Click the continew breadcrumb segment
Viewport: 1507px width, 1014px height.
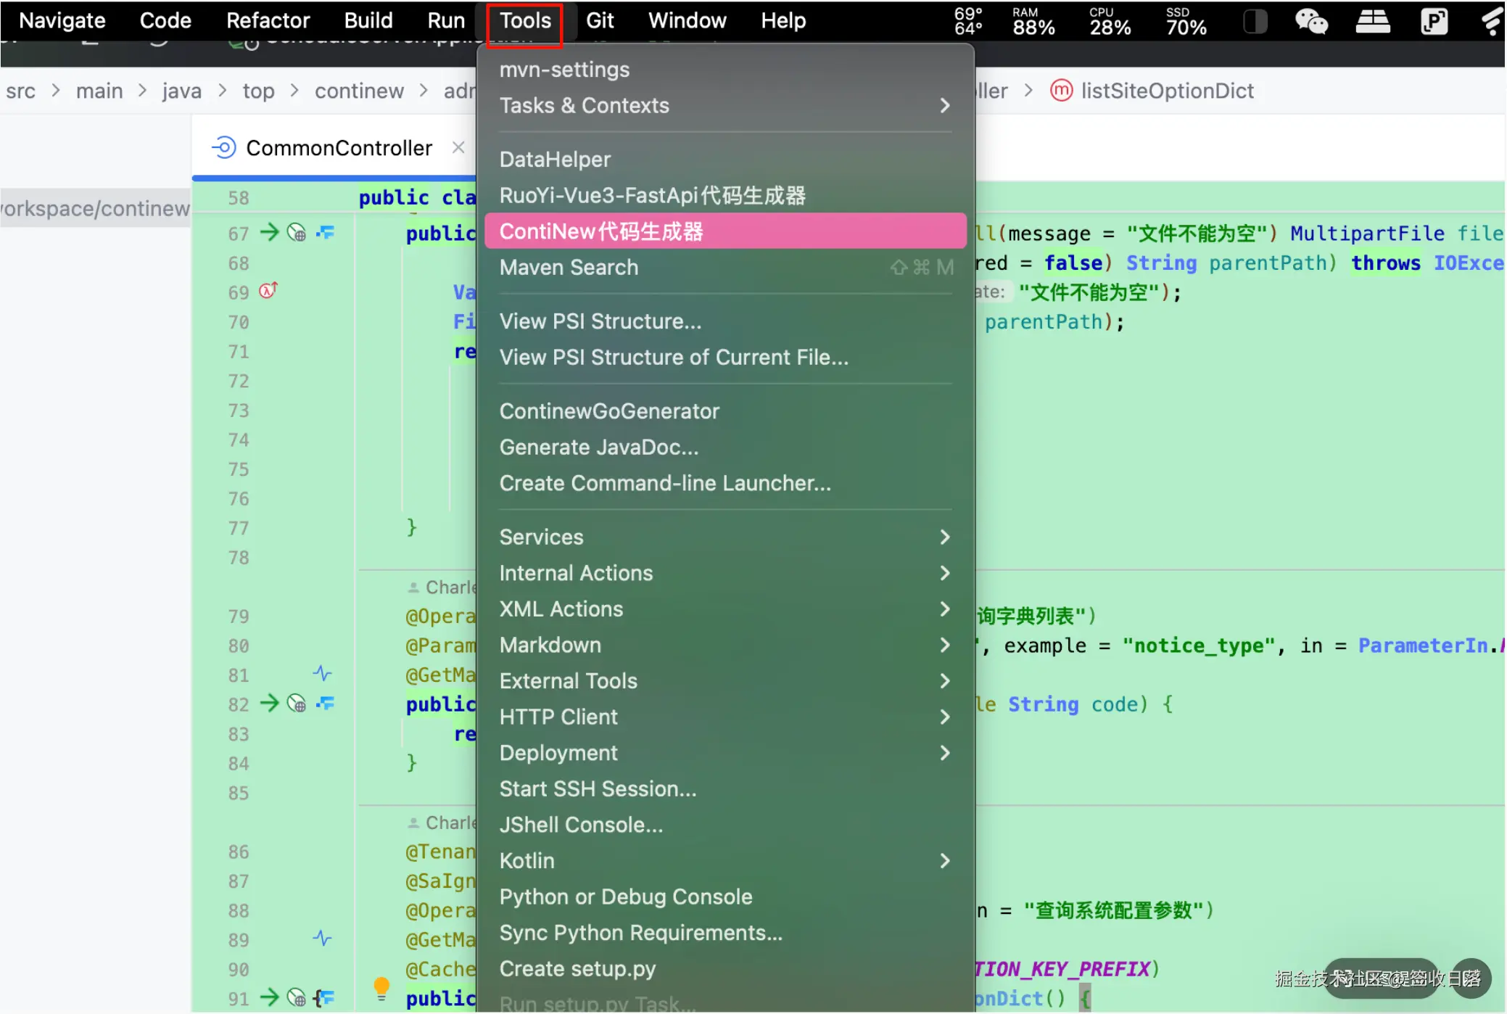click(359, 91)
